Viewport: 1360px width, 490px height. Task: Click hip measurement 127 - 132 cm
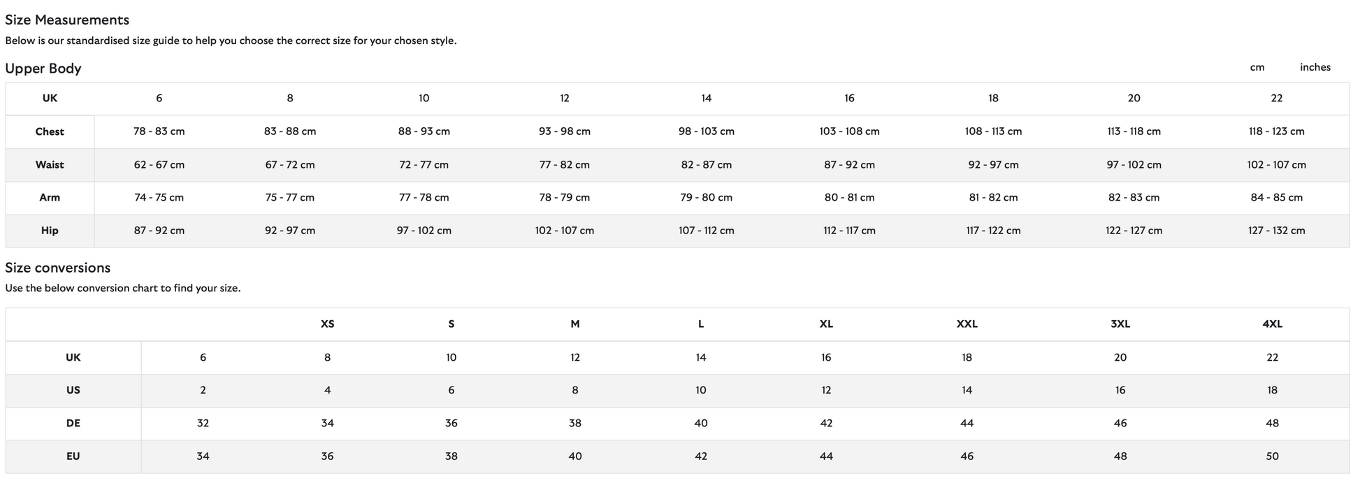tap(1276, 230)
